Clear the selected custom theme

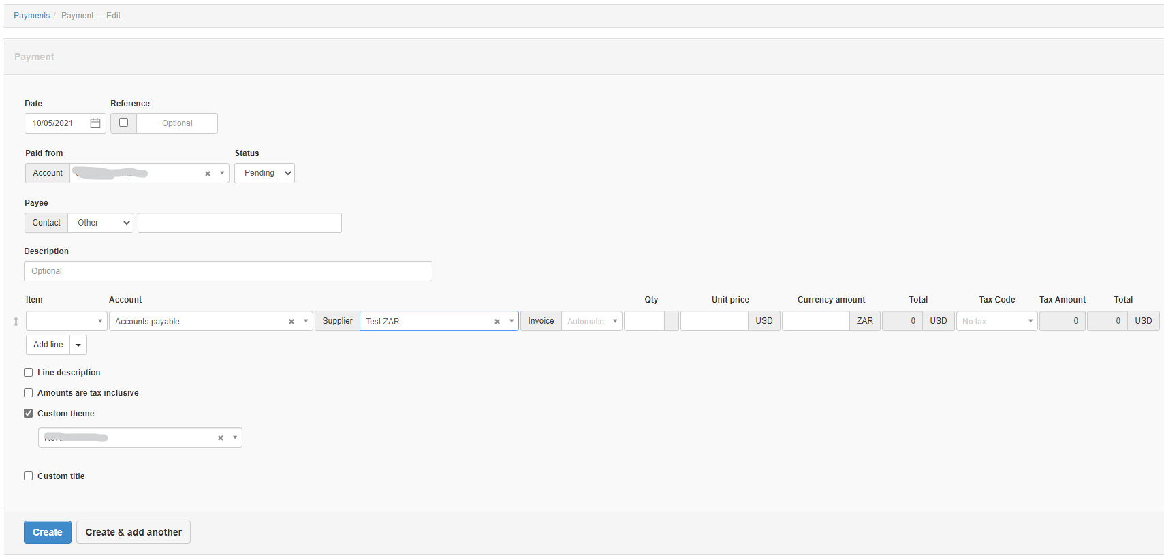[221, 438]
